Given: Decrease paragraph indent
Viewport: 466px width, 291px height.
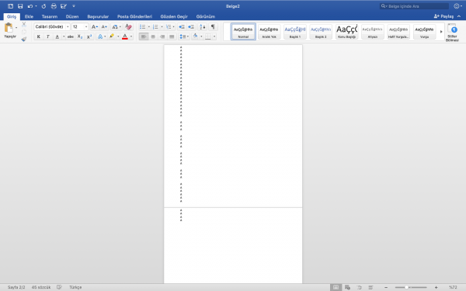Looking at the screenshot, I should pyautogui.click(x=181, y=27).
